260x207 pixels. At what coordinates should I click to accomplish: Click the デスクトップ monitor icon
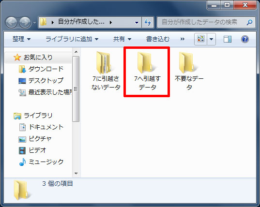tap(22, 81)
